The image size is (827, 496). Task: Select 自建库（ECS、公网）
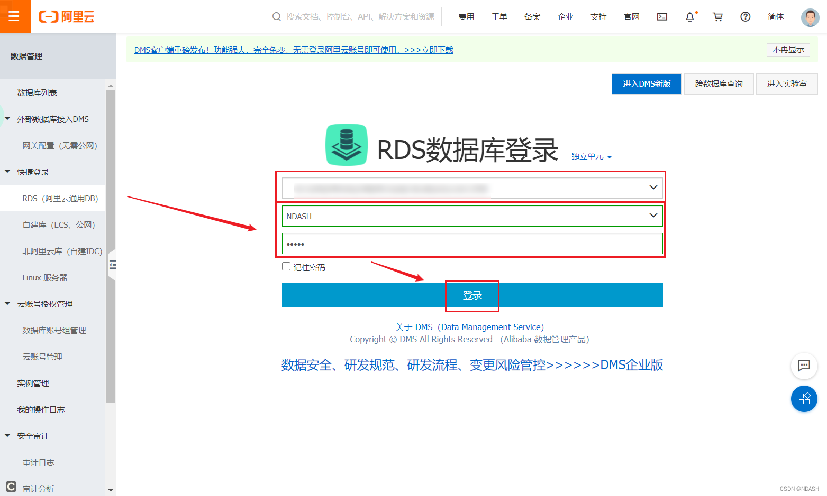coord(59,224)
